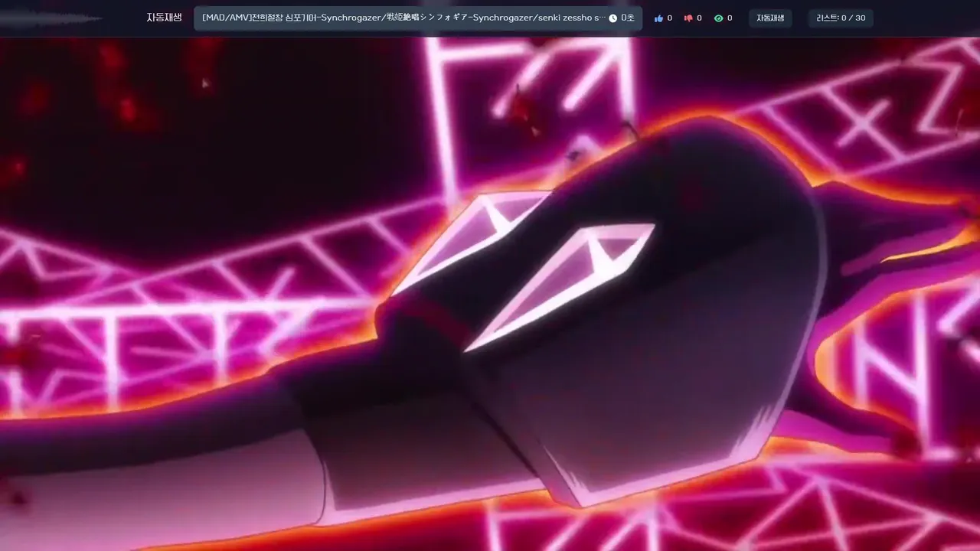Click the 0초 elapsed time text

[628, 18]
